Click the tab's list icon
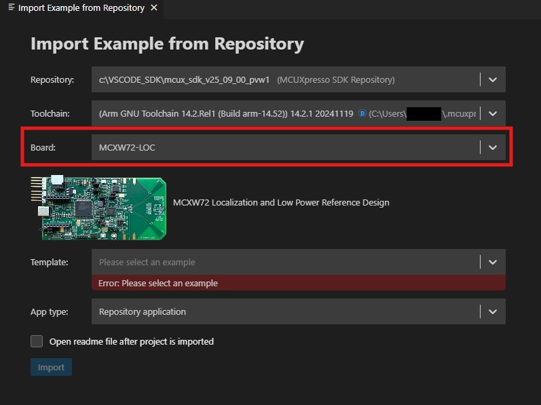This screenshot has width=541, height=405. coord(12,7)
